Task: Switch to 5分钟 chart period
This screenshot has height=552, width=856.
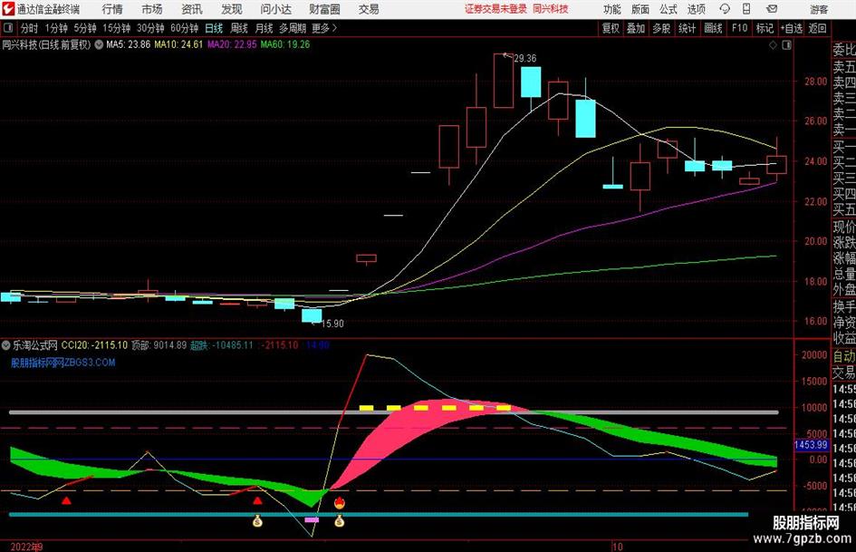Action: (84, 28)
